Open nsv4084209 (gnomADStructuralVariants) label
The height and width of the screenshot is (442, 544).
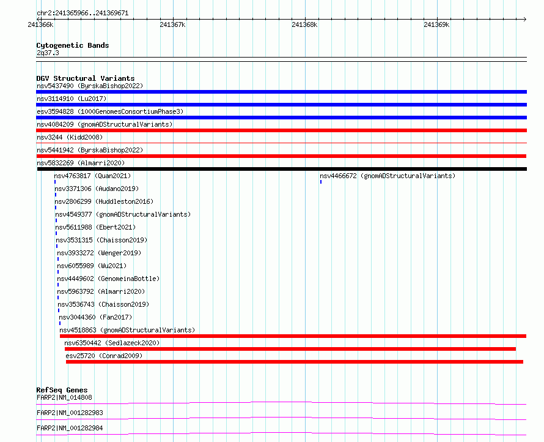[105, 124]
